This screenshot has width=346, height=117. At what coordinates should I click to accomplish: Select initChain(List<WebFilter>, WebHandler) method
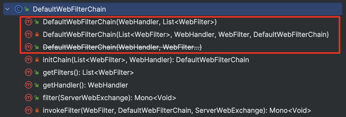pos(146,60)
